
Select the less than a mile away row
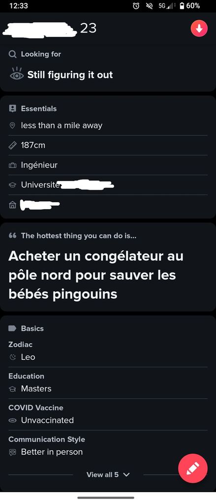click(x=108, y=126)
